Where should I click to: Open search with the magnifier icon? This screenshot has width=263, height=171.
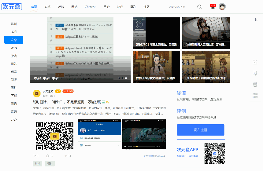pos(199,7)
